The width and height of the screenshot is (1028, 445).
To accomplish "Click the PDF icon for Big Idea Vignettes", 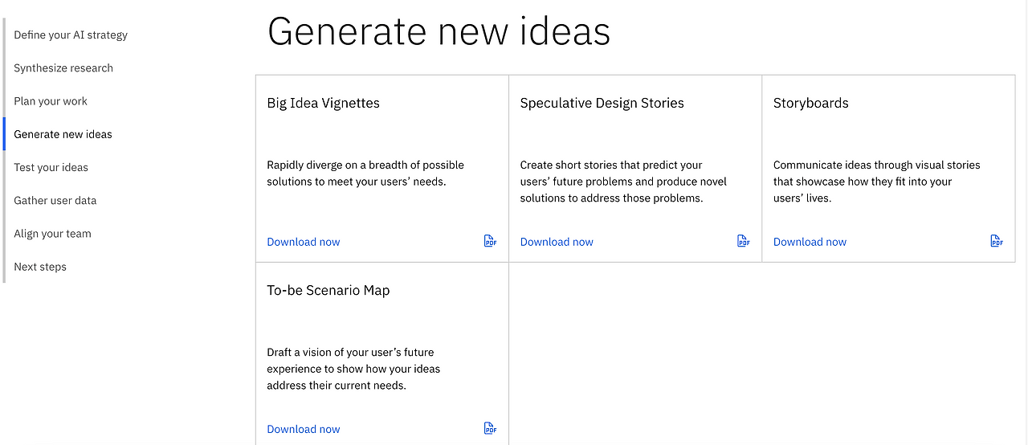I will [x=490, y=241].
